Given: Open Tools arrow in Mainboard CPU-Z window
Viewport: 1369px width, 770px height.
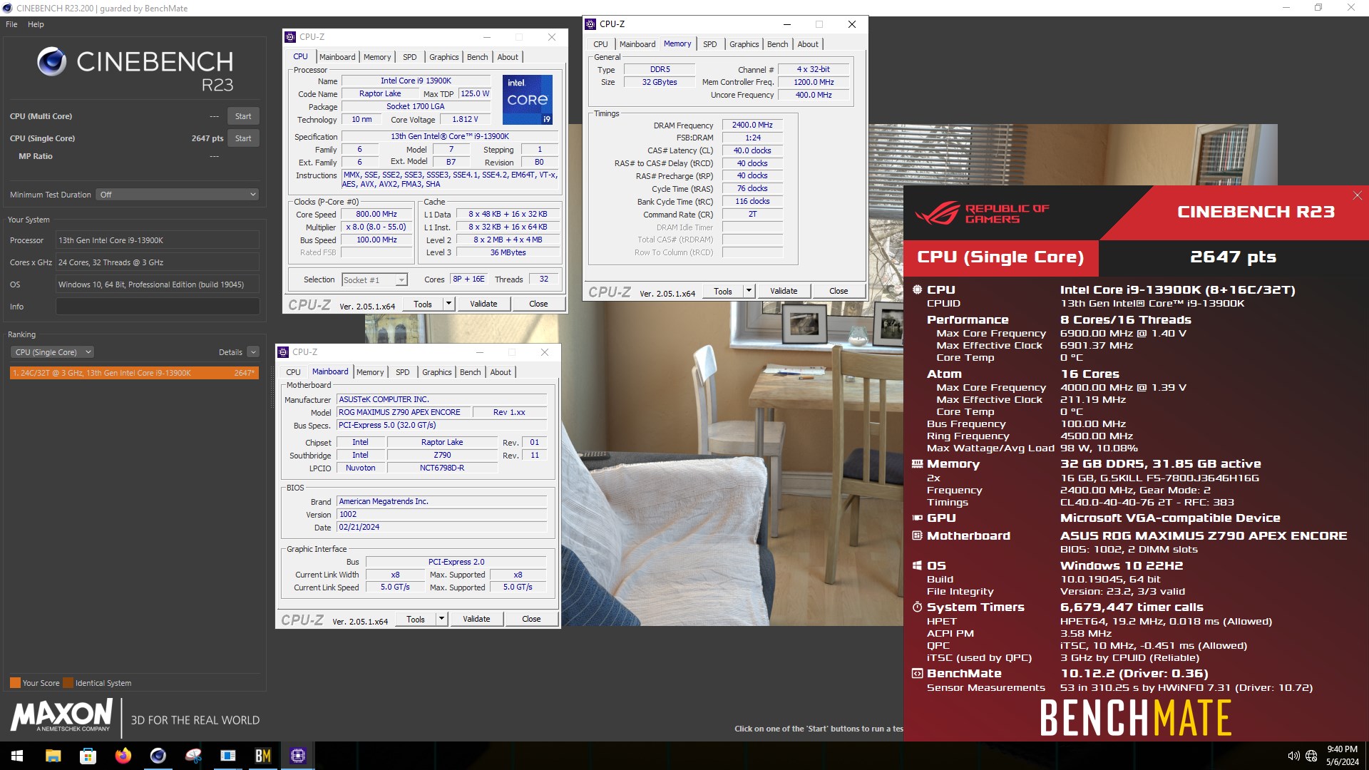Looking at the screenshot, I should coord(441,619).
